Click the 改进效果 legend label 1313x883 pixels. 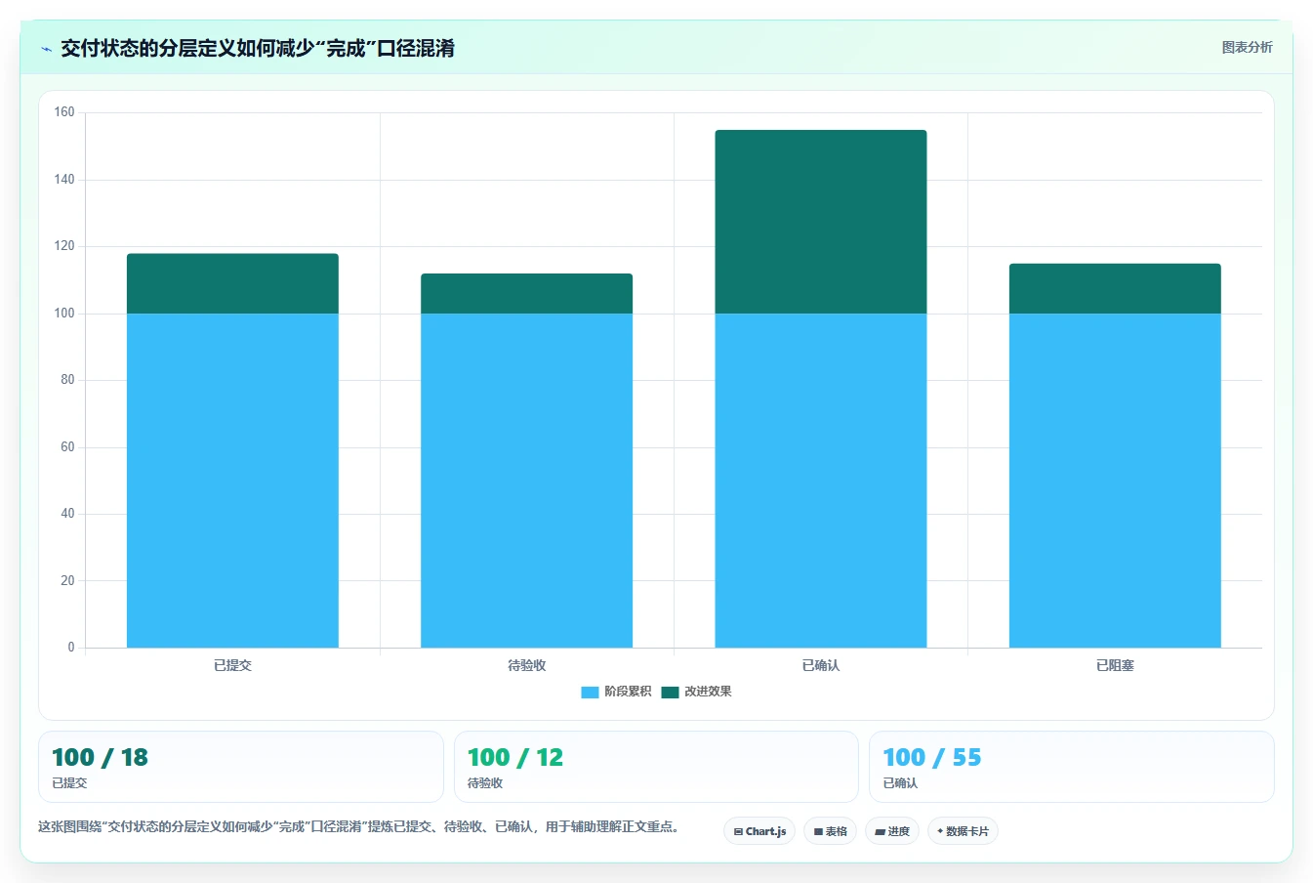tap(708, 692)
